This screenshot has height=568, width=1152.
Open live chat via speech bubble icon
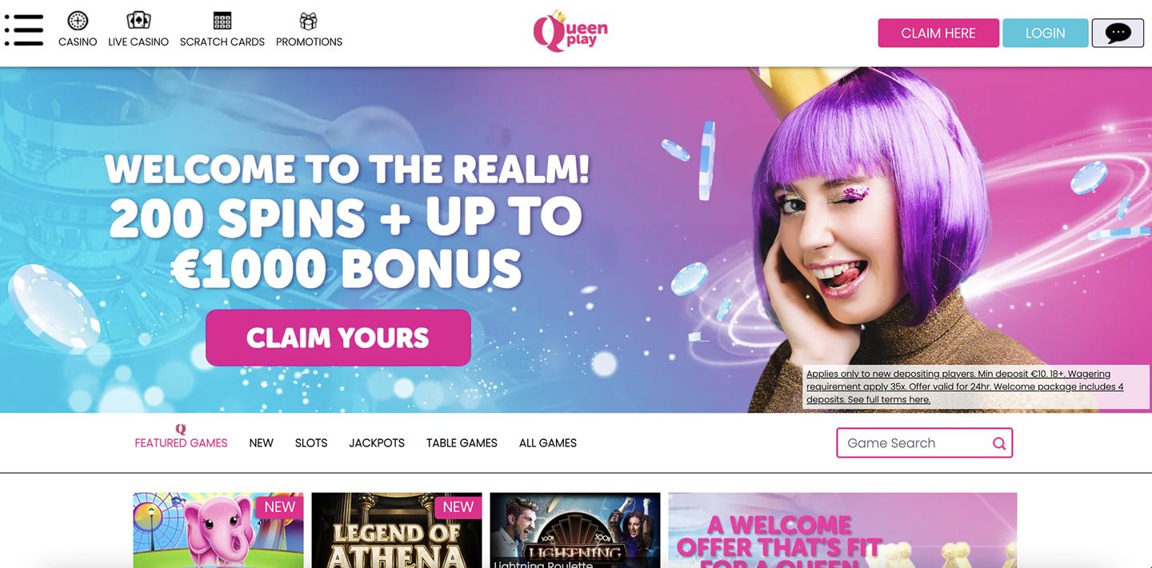pyautogui.click(x=1118, y=33)
